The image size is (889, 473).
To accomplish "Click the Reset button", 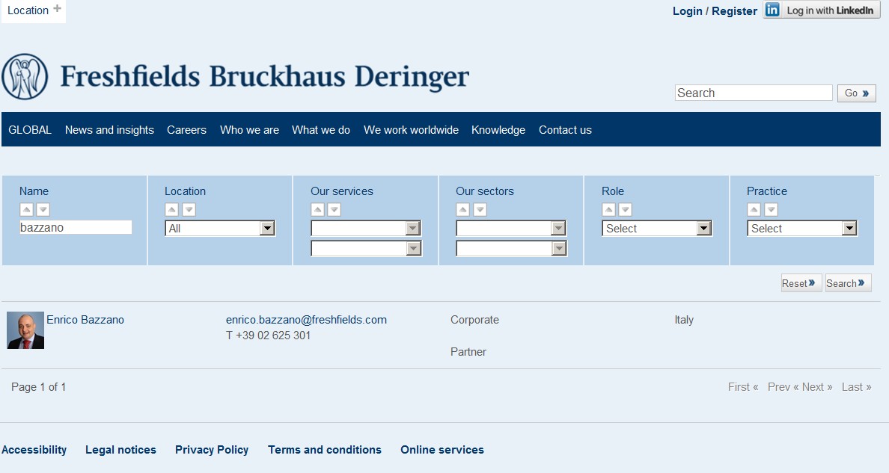I will (x=801, y=283).
